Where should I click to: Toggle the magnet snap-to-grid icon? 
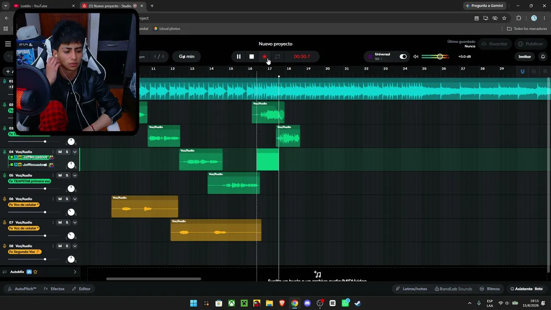tap(523, 71)
